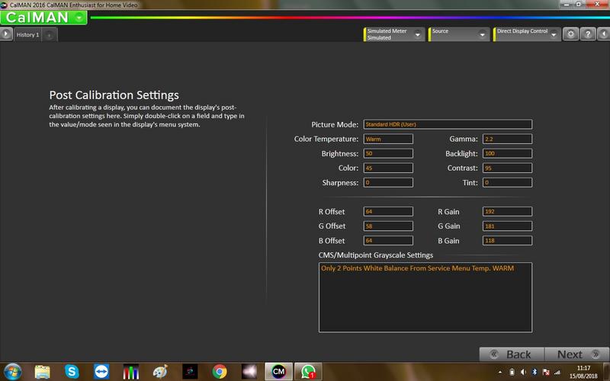Open Windows Explorer from taskbar
The image size is (610, 381).
(42, 372)
